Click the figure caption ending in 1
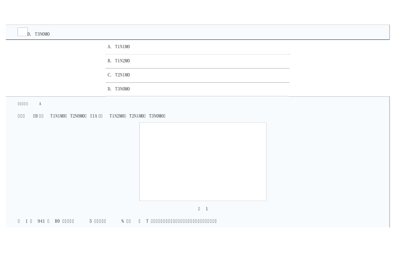Image resolution: width=395 pixels, height=279 pixels. coord(203,209)
